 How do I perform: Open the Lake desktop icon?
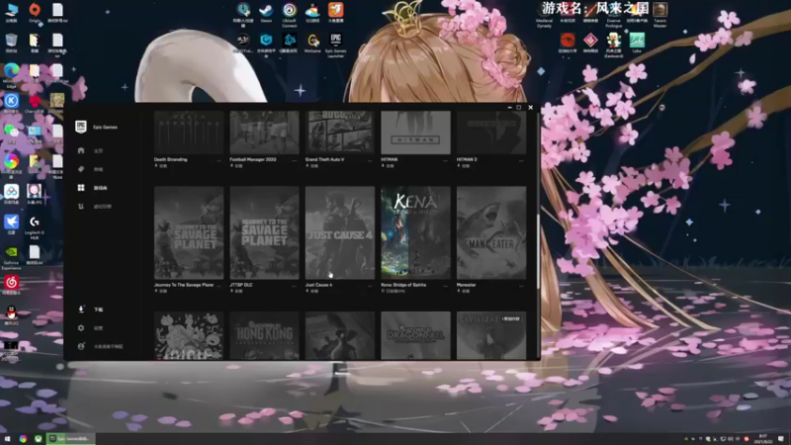click(x=637, y=43)
